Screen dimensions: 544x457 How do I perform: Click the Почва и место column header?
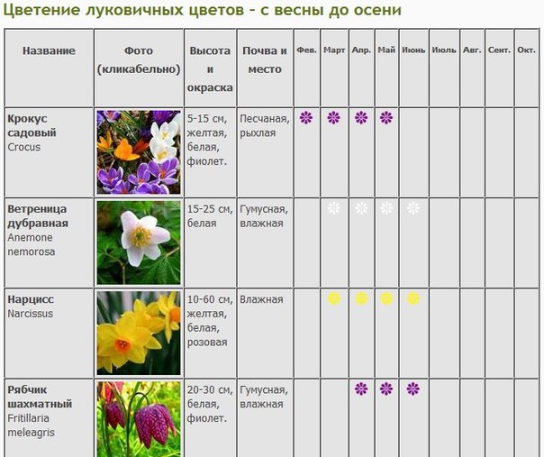click(265, 59)
